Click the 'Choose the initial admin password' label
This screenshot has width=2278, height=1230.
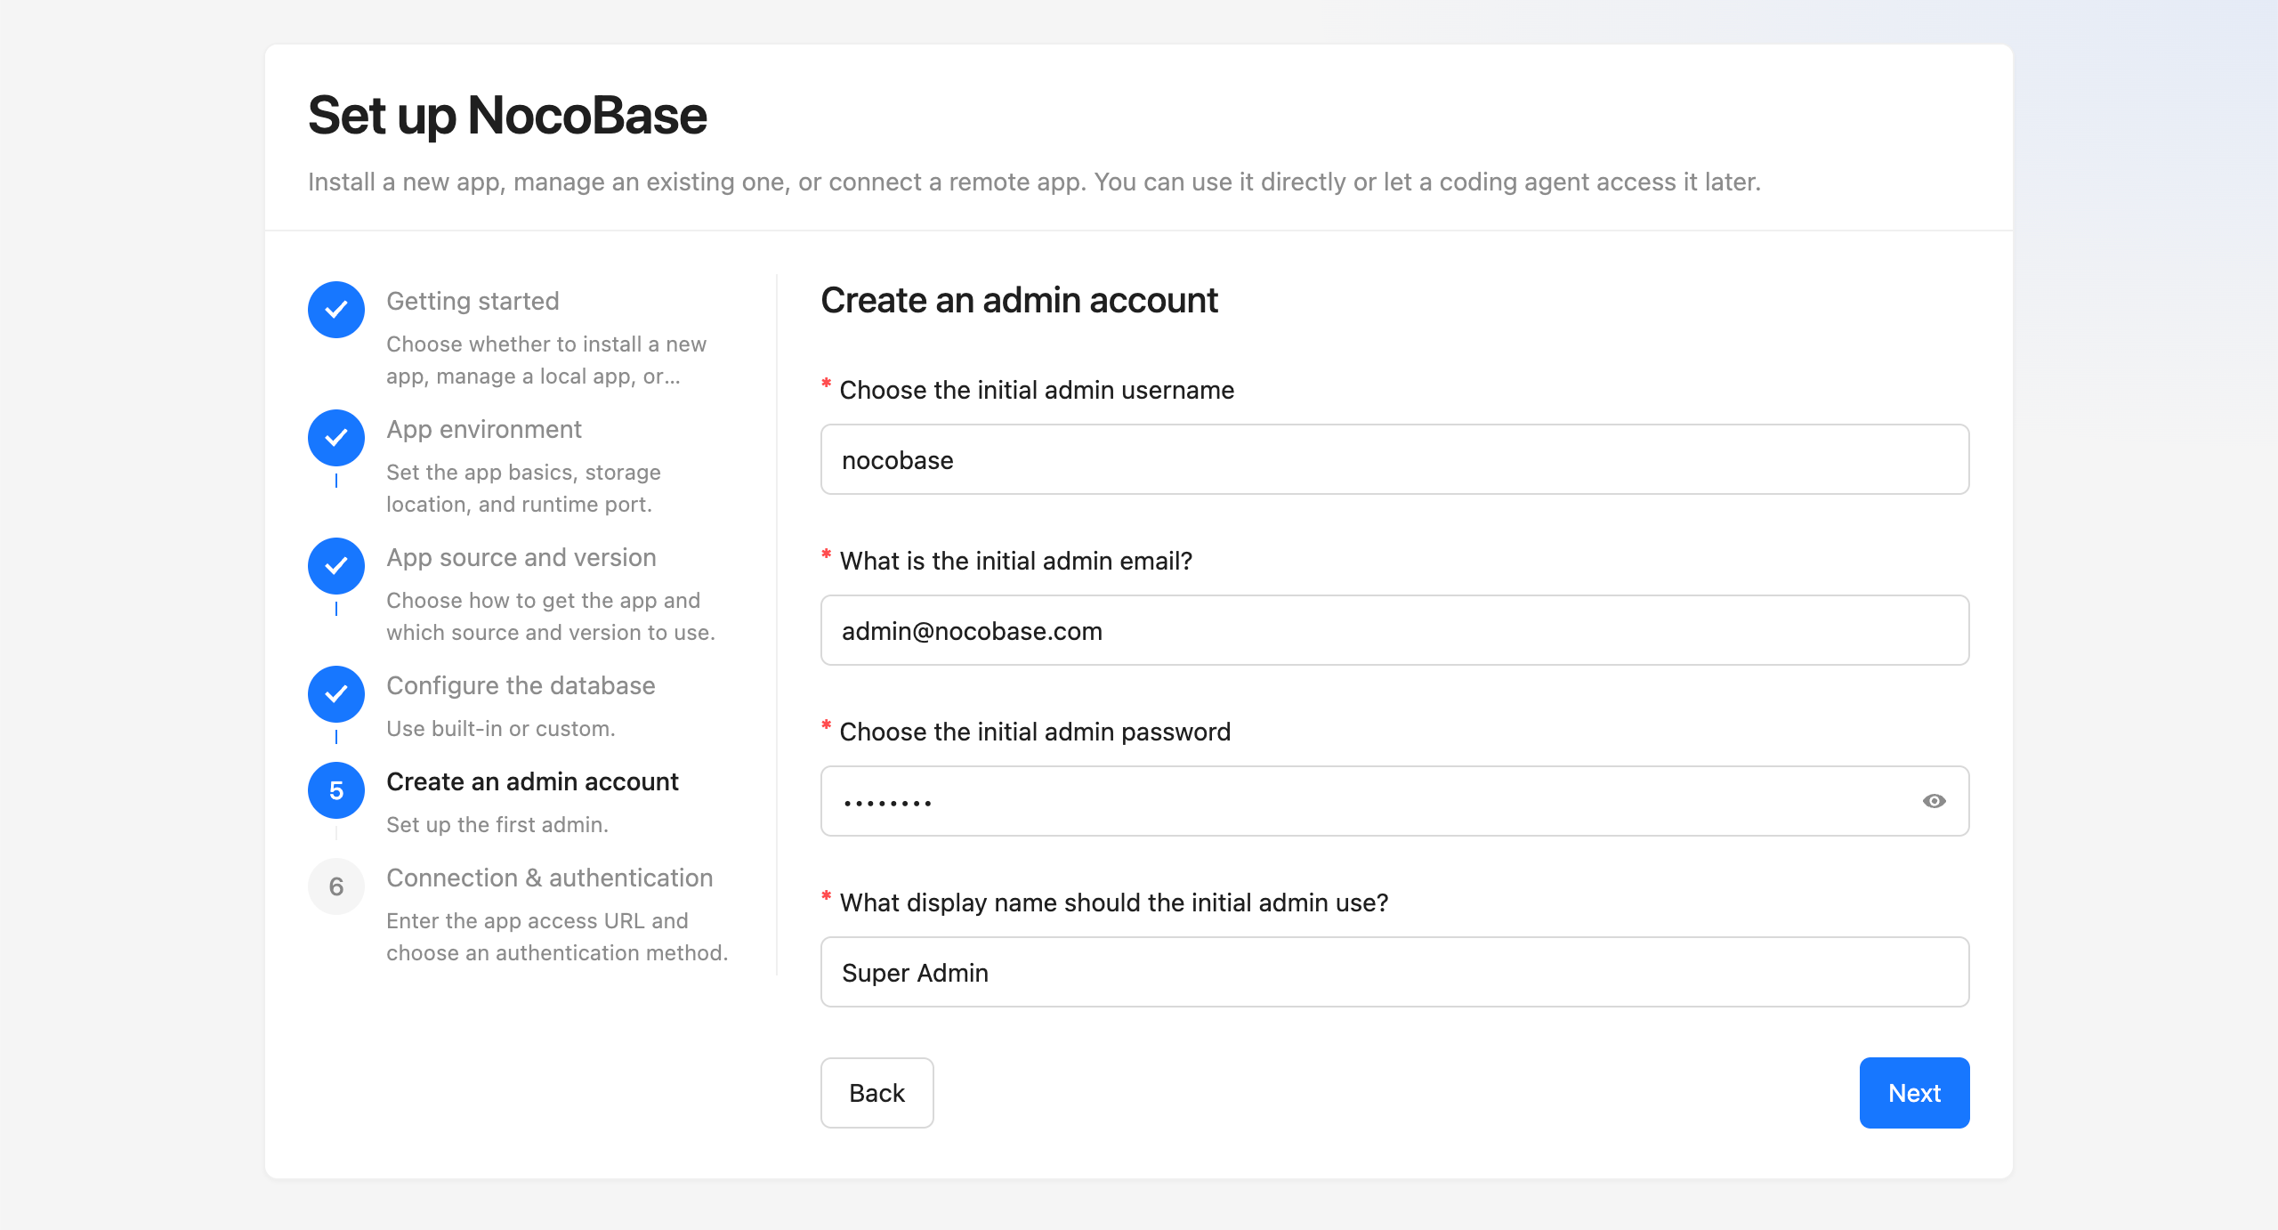[1035, 732]
